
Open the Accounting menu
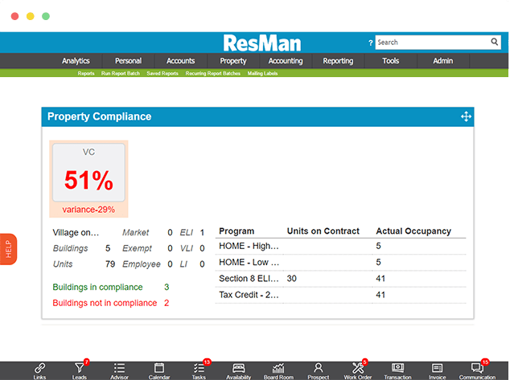pos(286,61)
